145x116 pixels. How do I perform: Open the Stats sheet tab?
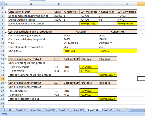(119, 110)
